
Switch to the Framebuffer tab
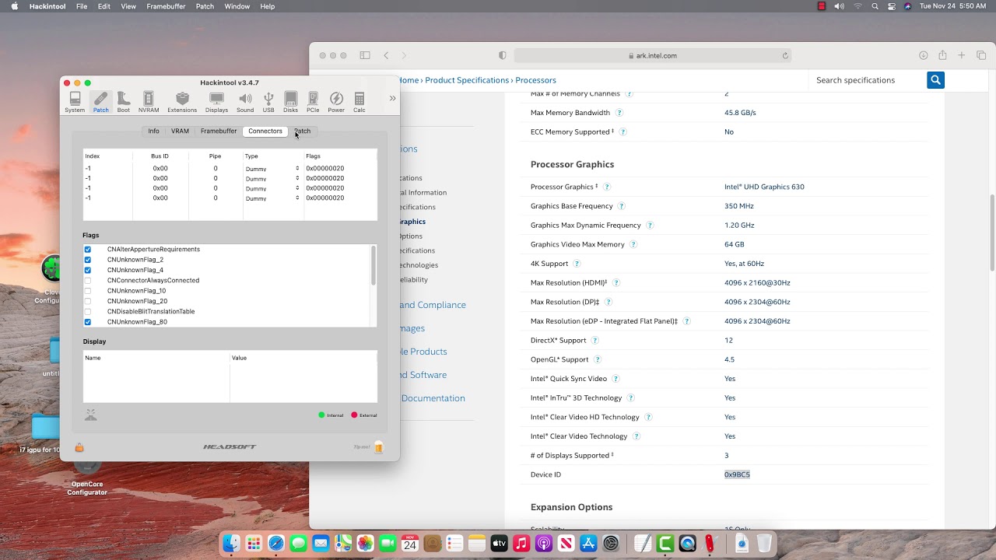click(219, 131)
